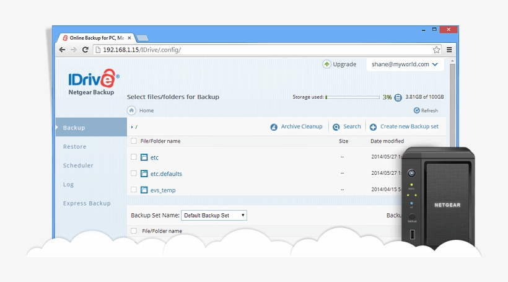The width and height of the screenshot is (508, 282).
Task: Click Create new Backup set link
Action: (409, 126)
